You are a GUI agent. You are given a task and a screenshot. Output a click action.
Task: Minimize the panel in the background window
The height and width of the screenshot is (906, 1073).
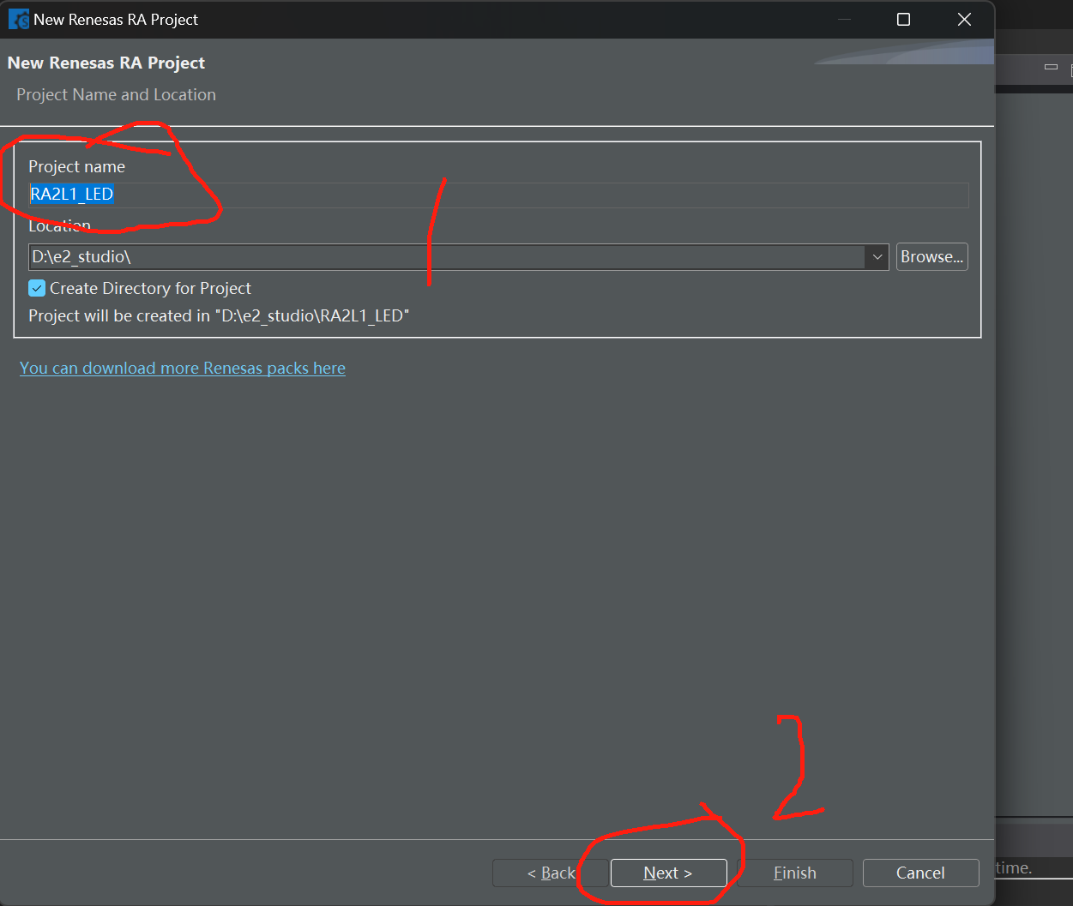tap(1051, 67)
